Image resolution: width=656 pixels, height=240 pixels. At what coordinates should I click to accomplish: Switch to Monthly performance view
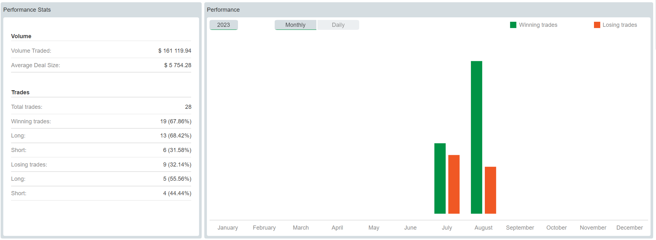pyautogui.click(x=295, y=25)
